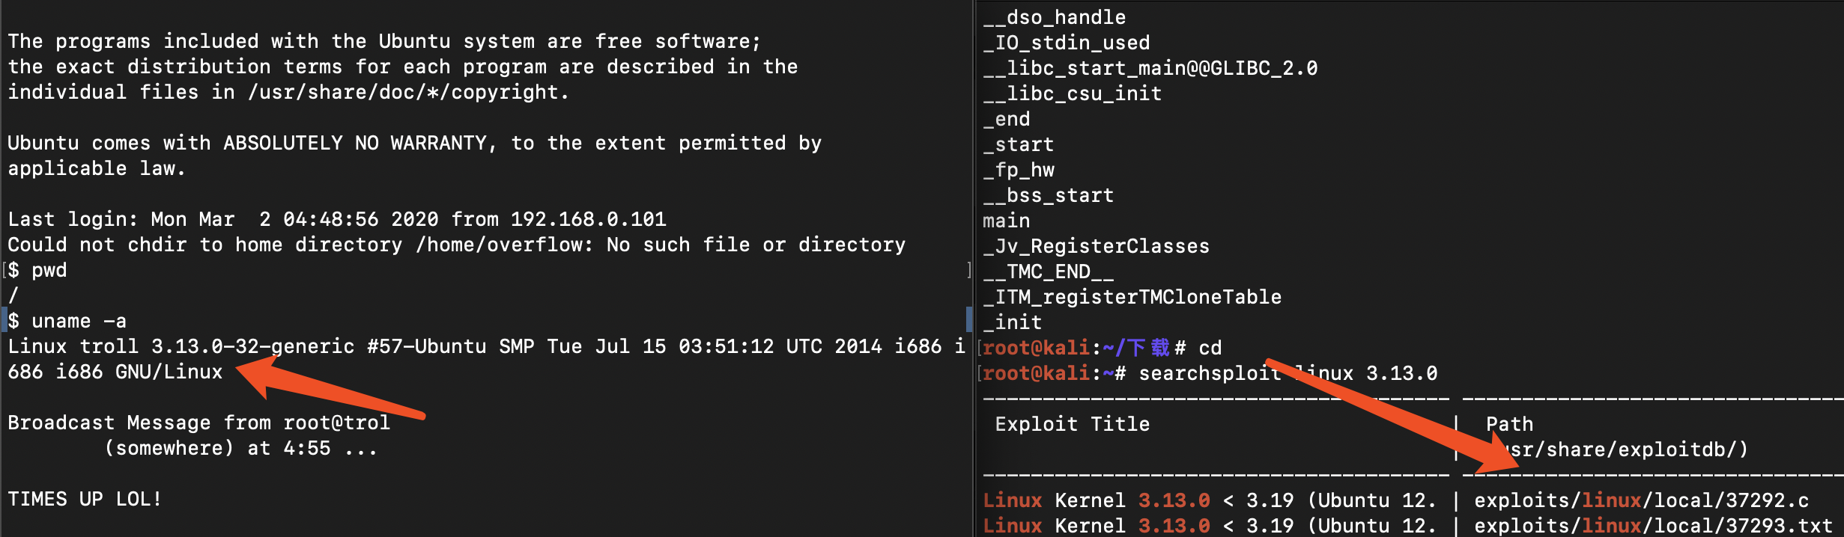This screenshot has width=1844, height=537.
Task: Click the "__dso_handle" symbol at the top
Action: click(1055, 18)
